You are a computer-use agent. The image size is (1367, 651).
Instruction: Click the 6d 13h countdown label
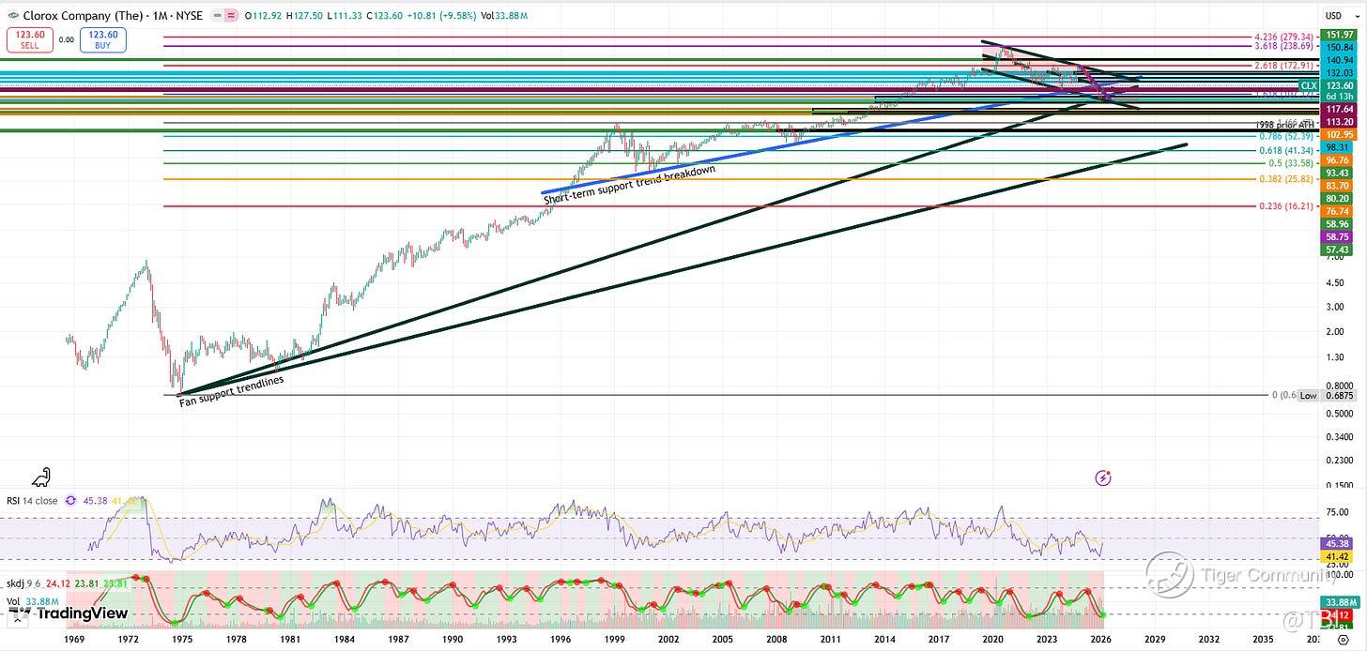(x=1339, y=97)
